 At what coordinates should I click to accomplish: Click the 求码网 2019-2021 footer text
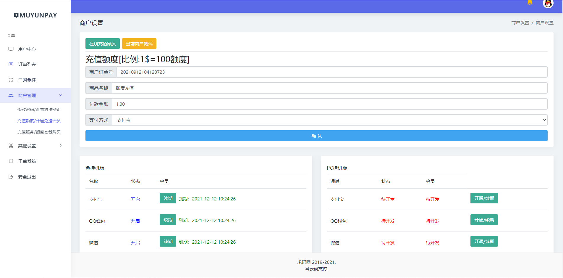[316, 262]
